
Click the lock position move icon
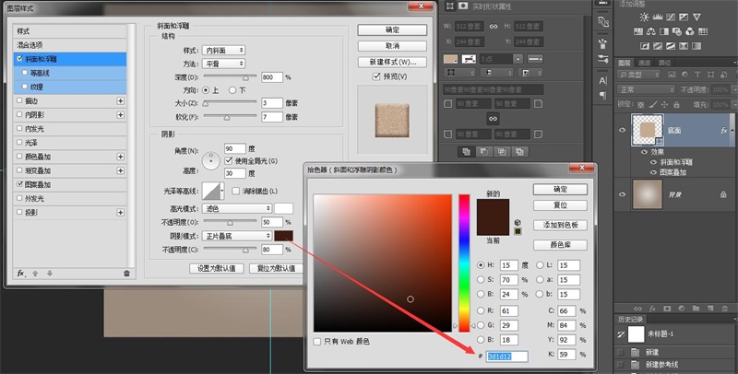[x=664, y=104]
